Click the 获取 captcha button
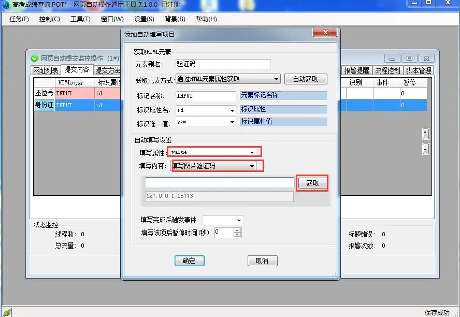Image resolution: width=460 pixels, height=317 pixels. click(312, 183)
